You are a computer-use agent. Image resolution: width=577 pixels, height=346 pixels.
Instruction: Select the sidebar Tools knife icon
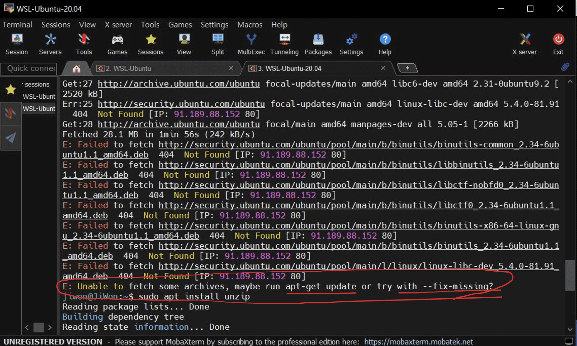11,113
